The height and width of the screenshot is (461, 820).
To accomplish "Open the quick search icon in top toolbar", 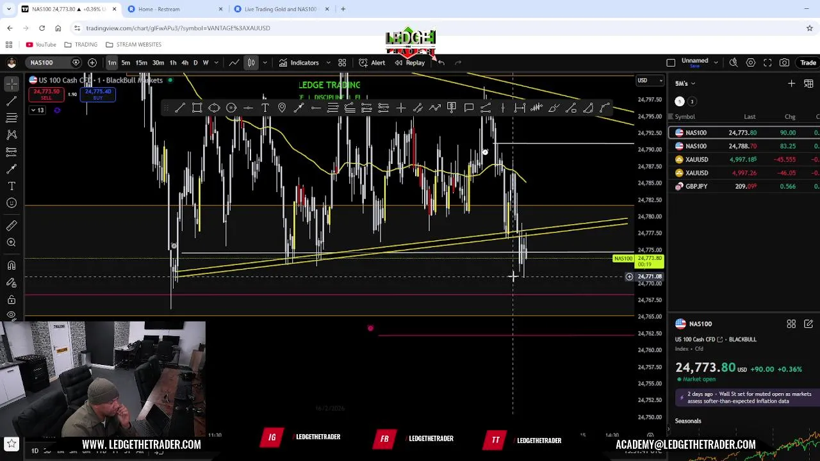I will 734,63.
